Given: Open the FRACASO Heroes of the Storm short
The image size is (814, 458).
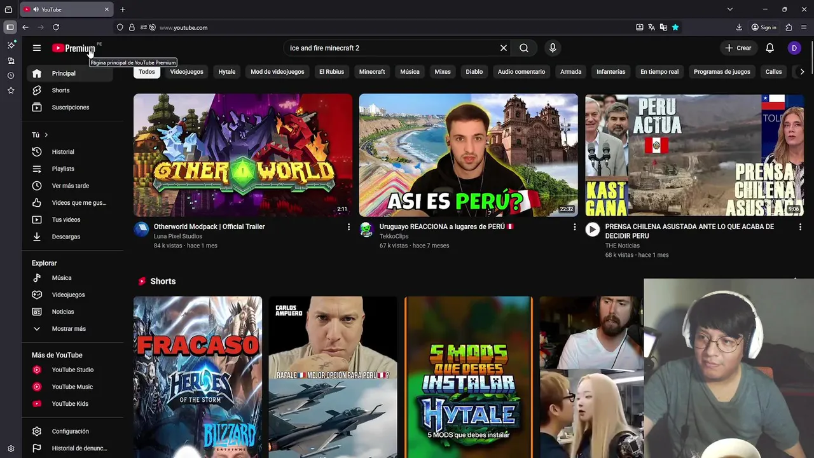Looking at the screenshot, I should point(198,377).
